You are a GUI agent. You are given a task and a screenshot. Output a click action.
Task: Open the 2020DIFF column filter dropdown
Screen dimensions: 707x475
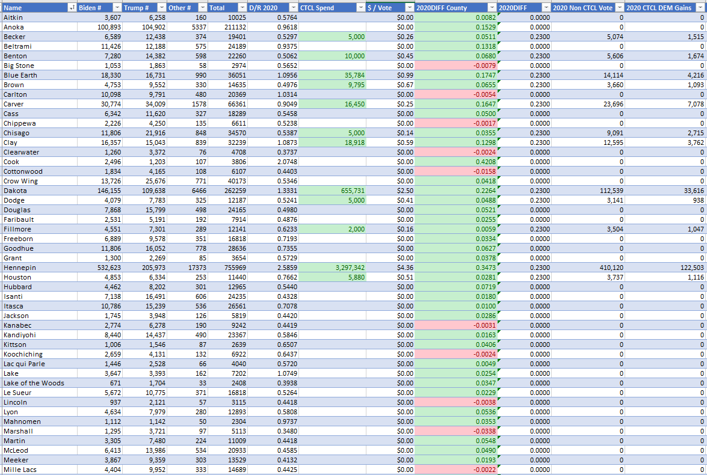click(x=546, y=8)
